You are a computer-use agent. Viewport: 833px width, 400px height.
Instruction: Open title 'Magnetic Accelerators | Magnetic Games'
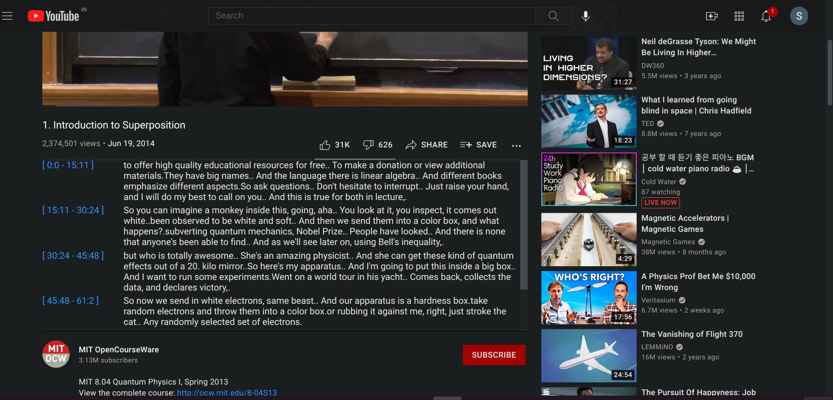[x=685, y=223]
